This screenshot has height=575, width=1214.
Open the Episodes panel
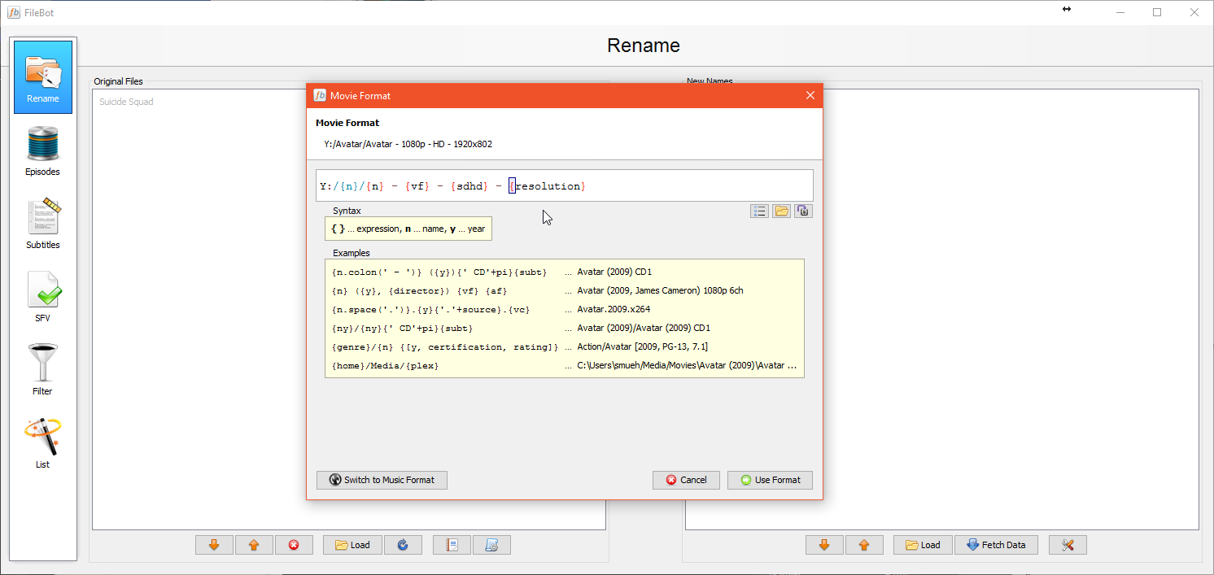click(x=43, y=152)
